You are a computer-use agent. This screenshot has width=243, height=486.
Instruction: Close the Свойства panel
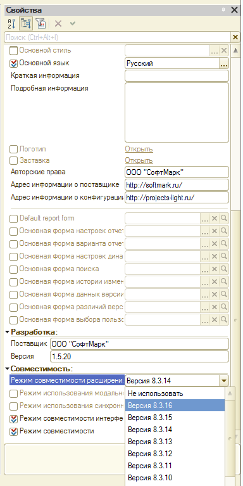click(235, 10)
